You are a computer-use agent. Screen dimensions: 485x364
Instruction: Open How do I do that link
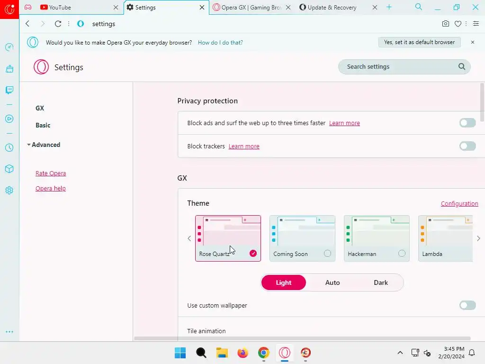[x=220, y=42]
